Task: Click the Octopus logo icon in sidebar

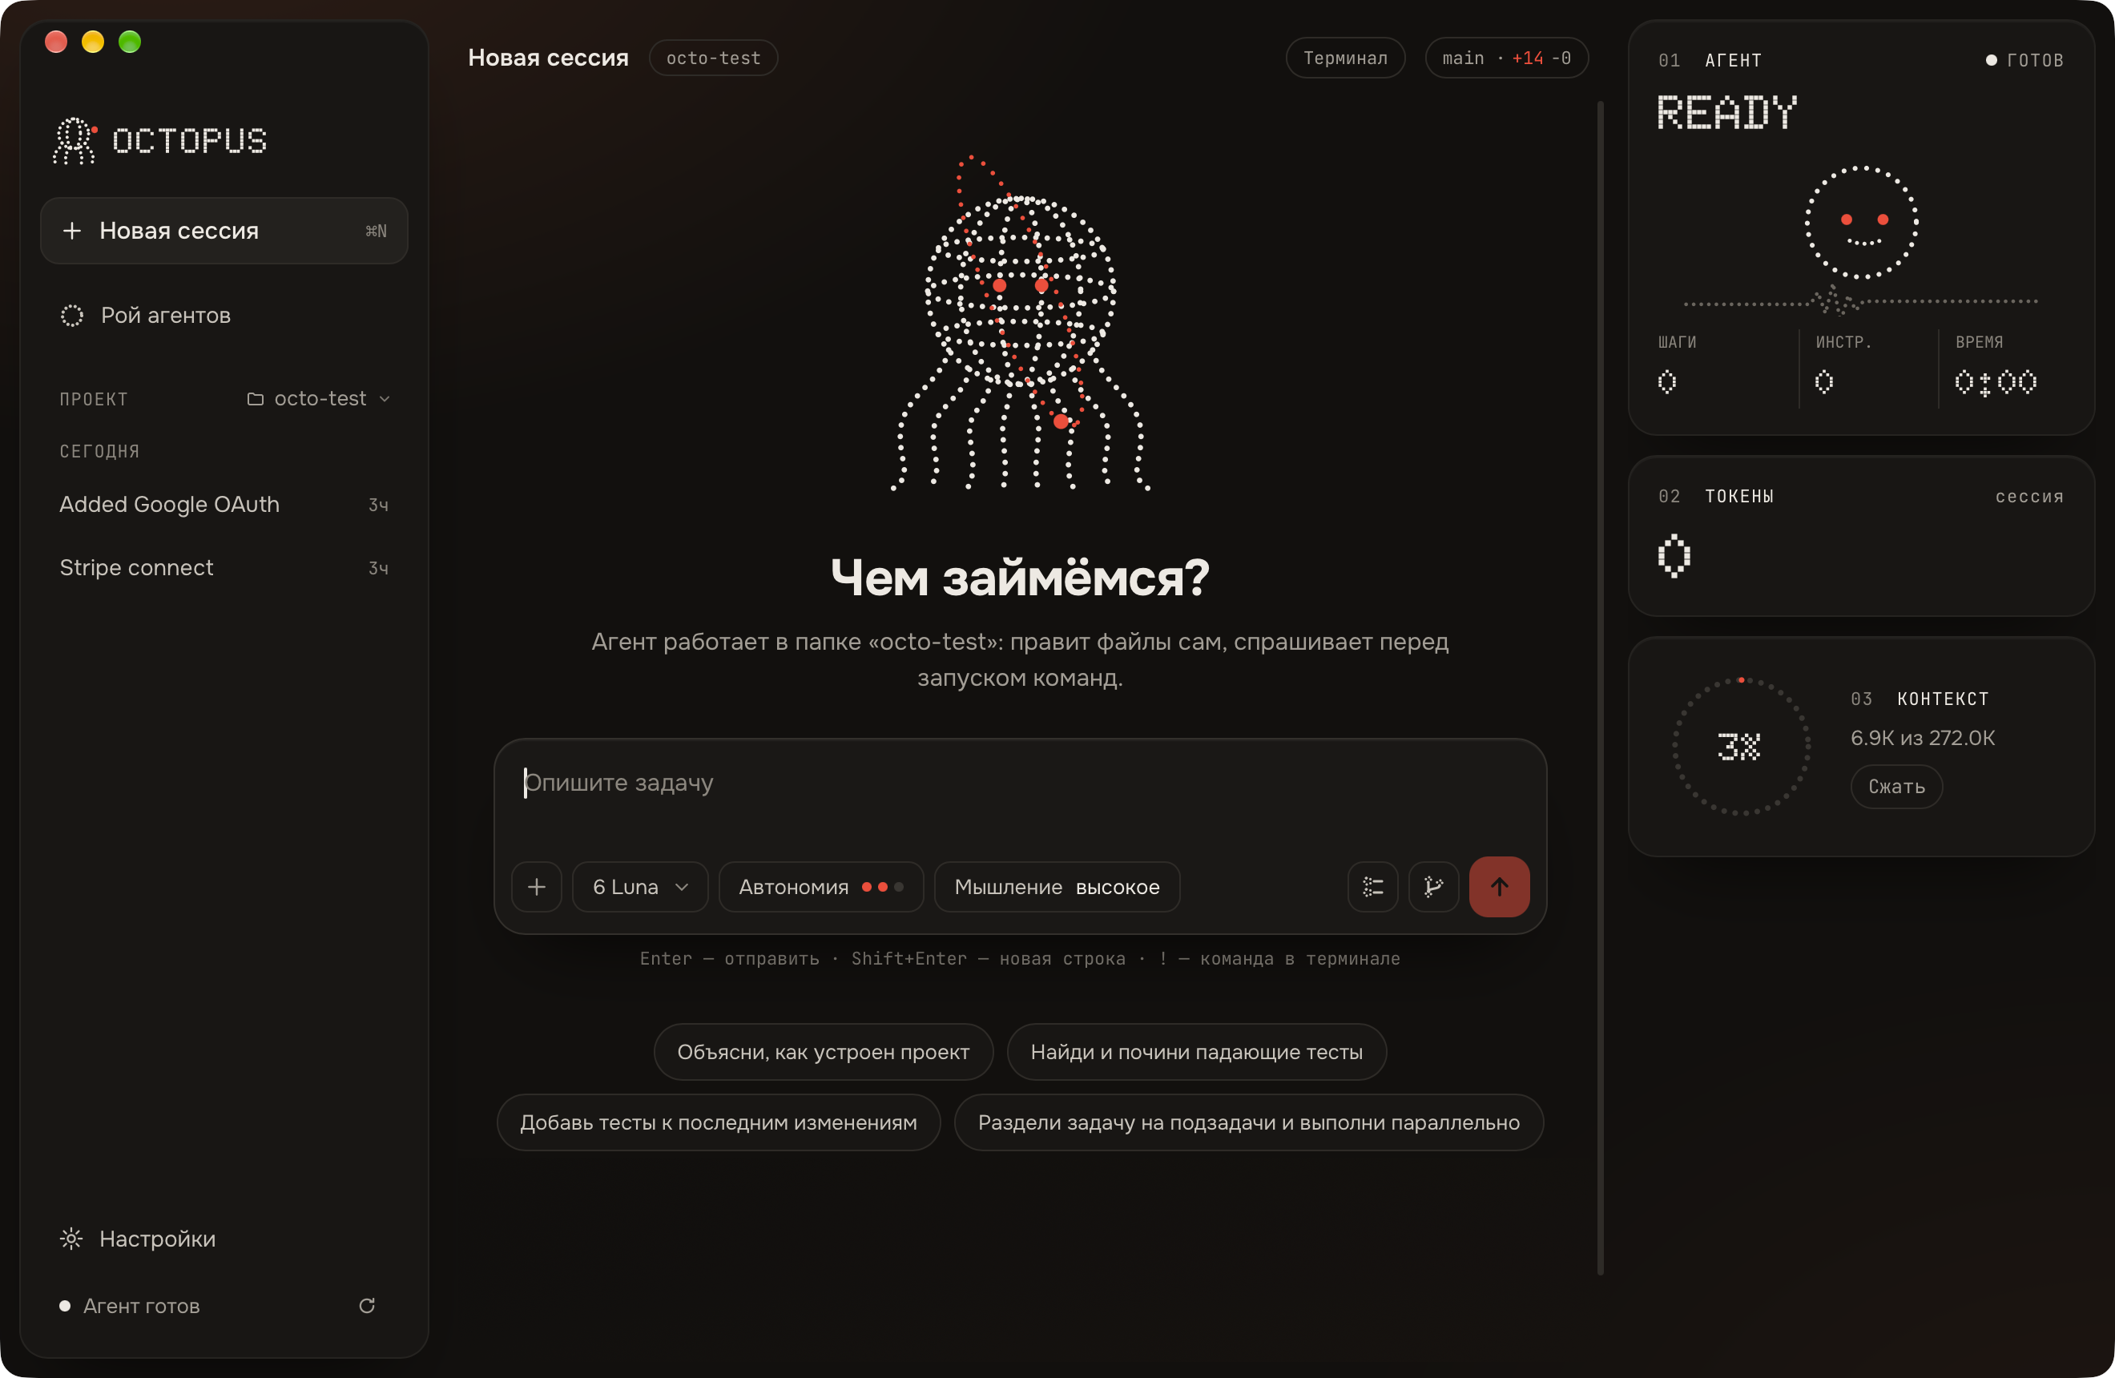Action: coord(75,140)
